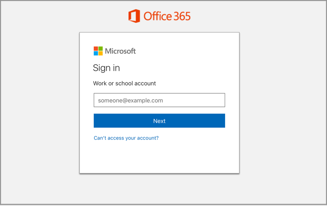
Task: Click empty white space below the help link
Action: click(159, 157)
